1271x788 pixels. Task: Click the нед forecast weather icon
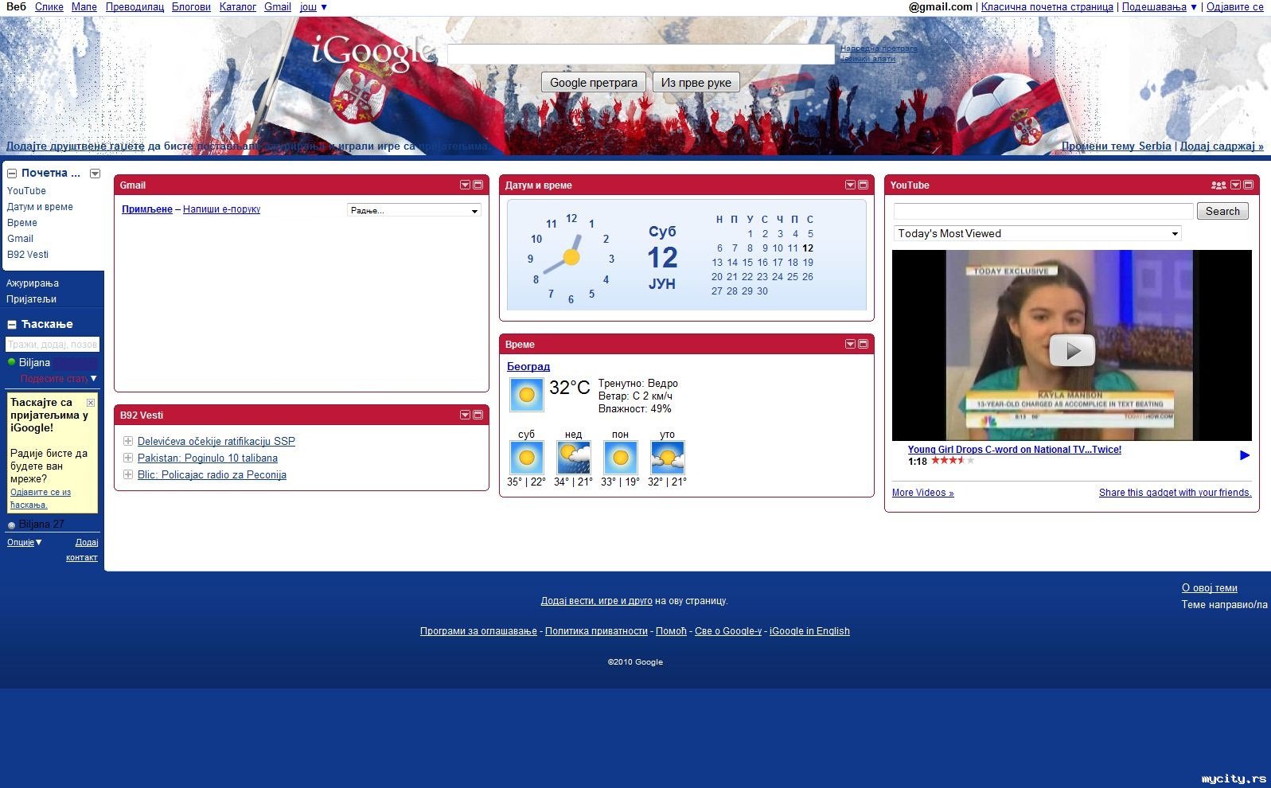(x=573, y=458)
